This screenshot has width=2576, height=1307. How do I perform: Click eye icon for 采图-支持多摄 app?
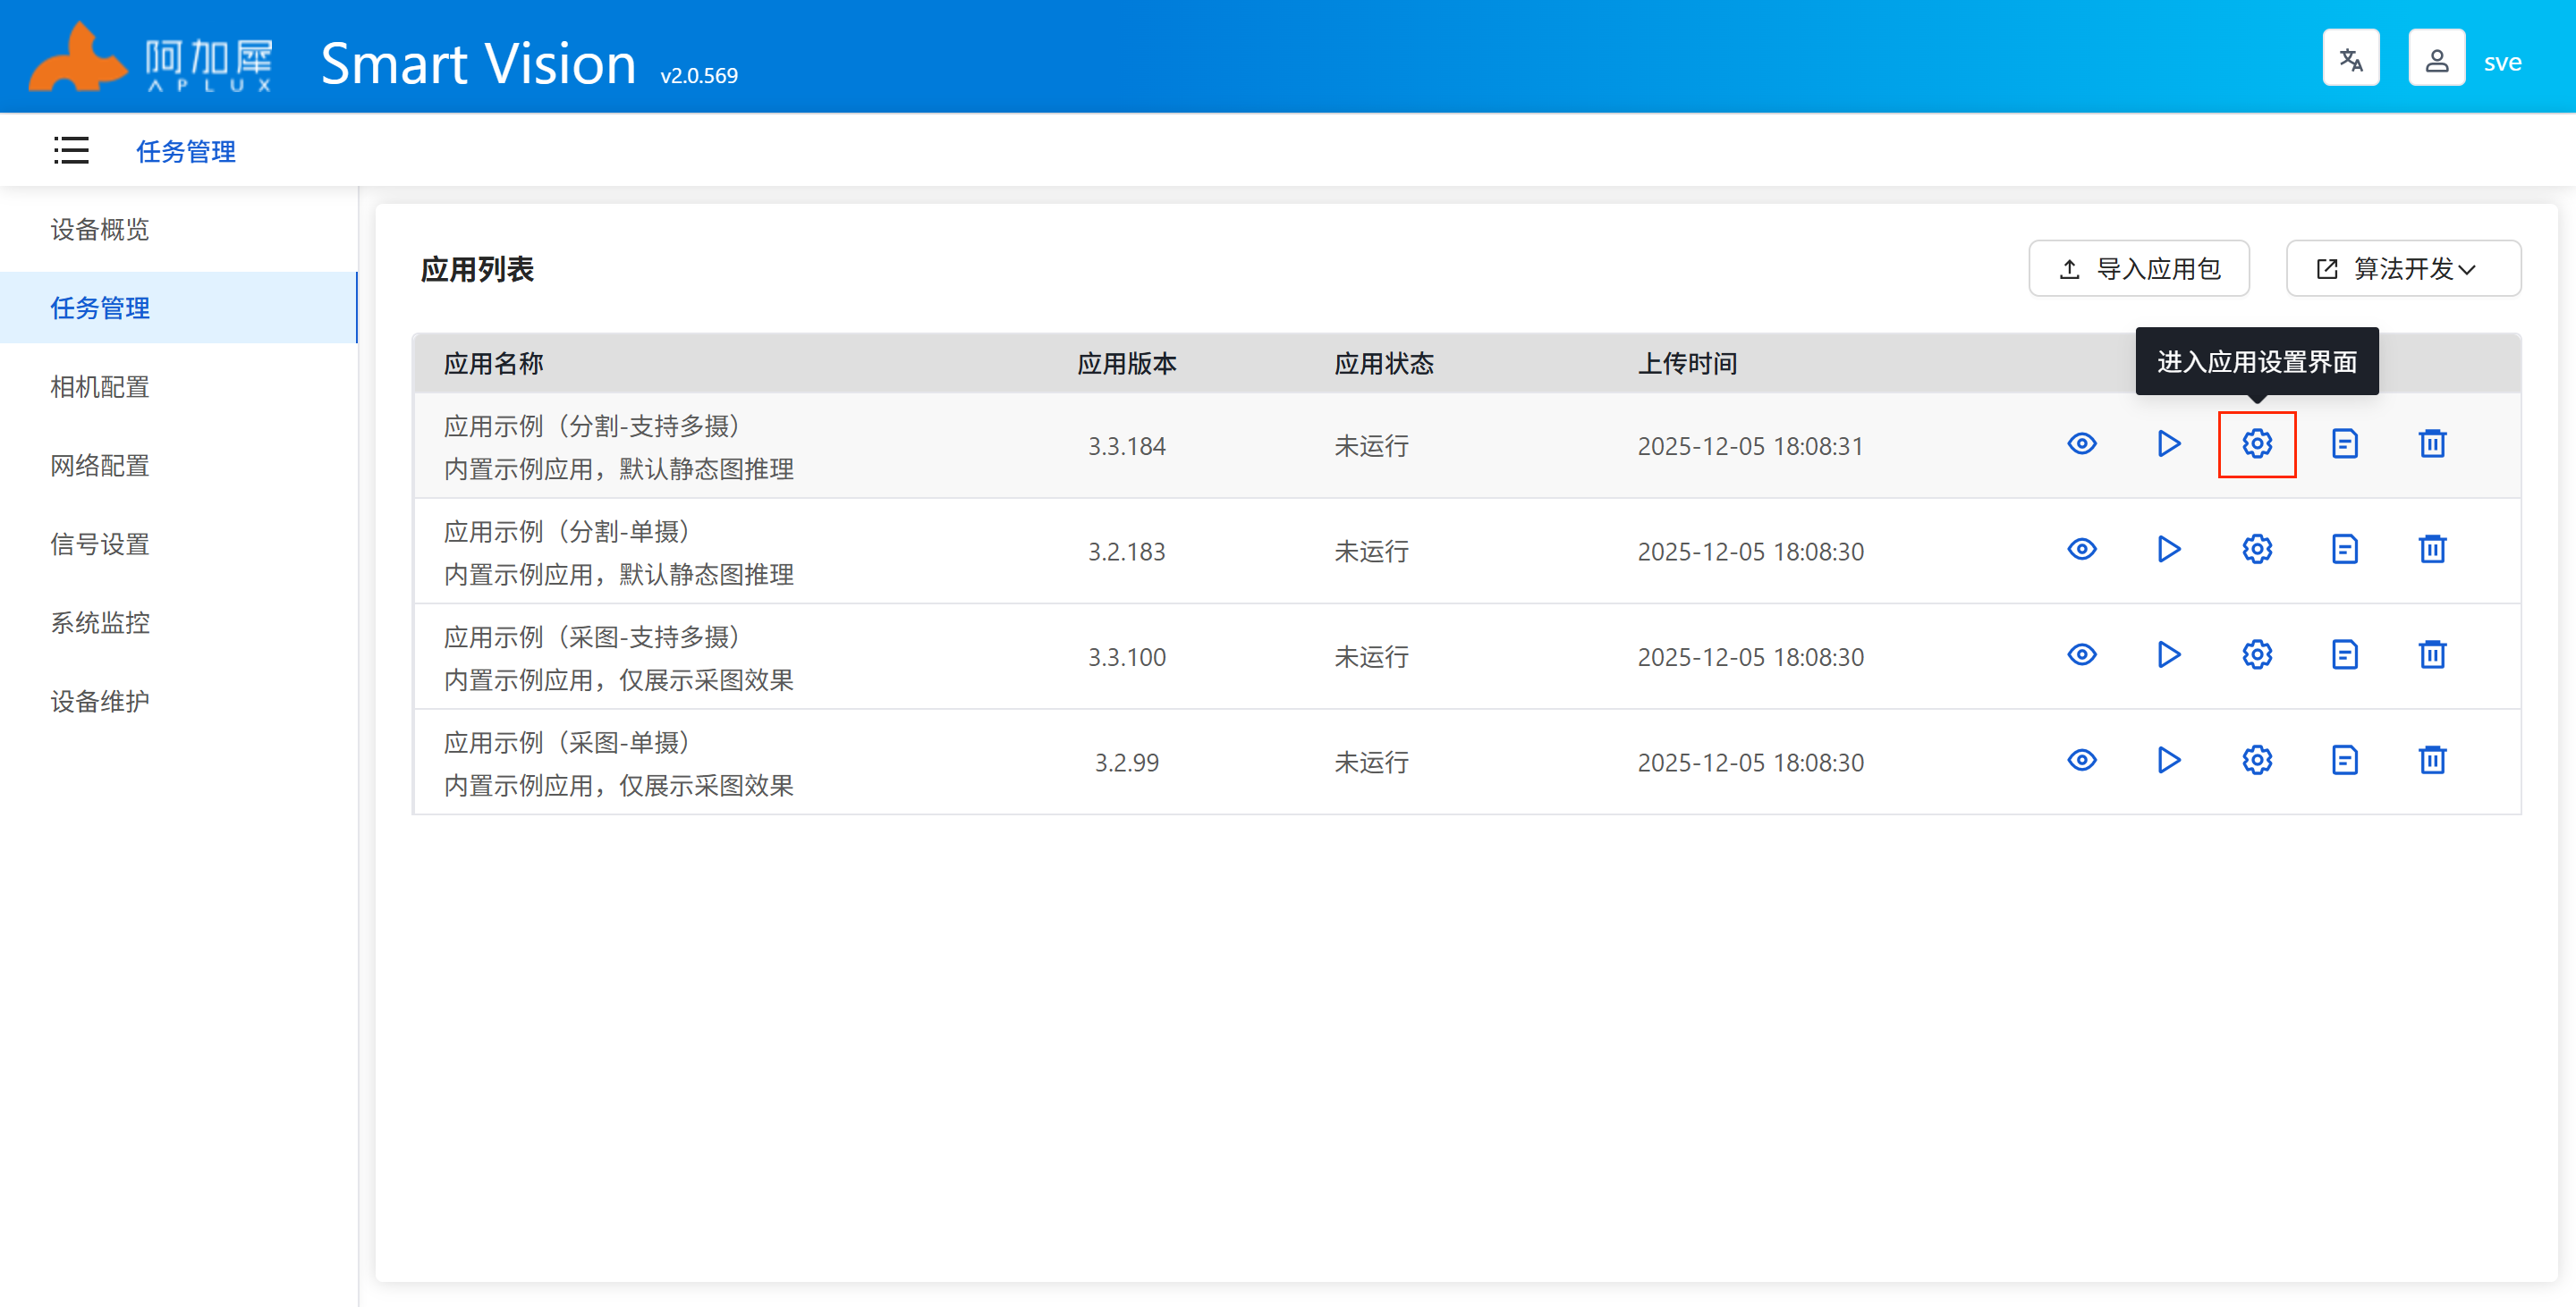(2081, 655)
